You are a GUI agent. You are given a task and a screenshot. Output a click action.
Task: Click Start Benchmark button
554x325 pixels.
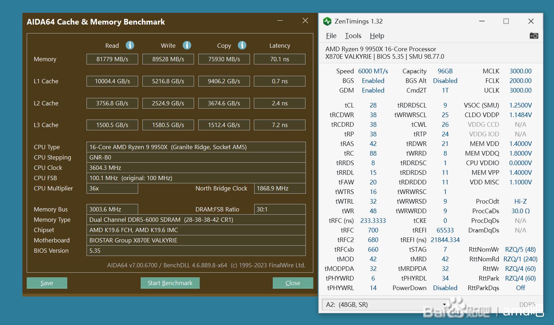tap(170, 283)
